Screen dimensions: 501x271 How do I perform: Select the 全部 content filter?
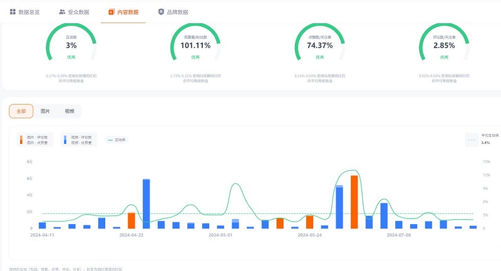pyautogui.click(x=21, y=111)
